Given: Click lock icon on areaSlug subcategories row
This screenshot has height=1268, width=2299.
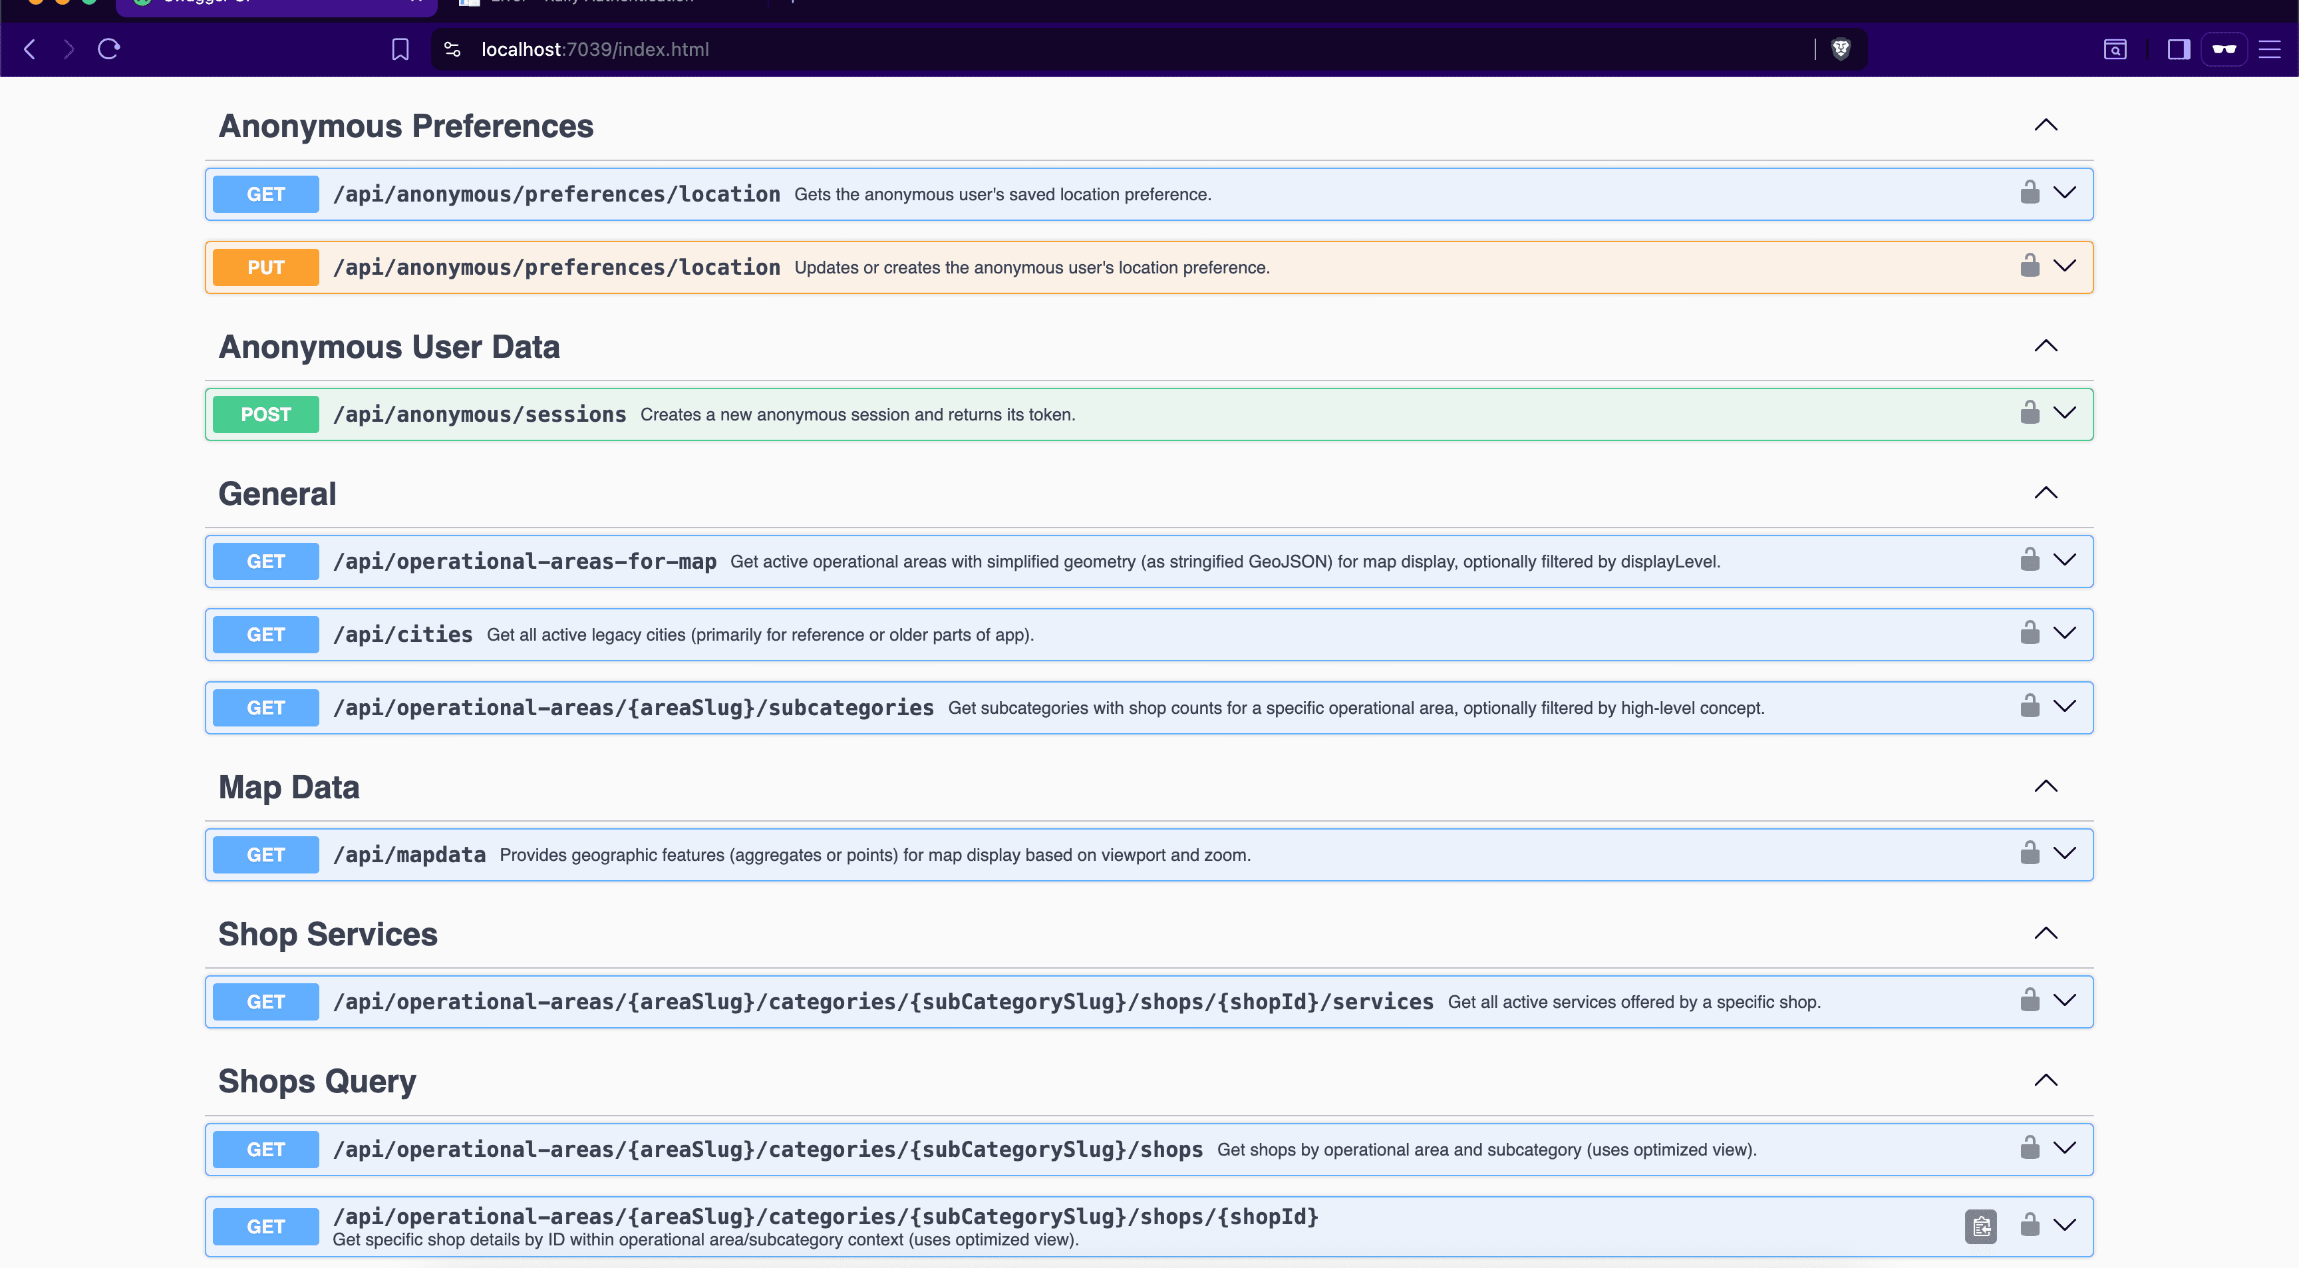Looking at the screenshot, I should tap(2030, 706).
